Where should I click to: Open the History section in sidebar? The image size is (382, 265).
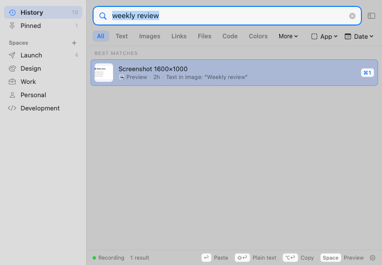[x=43, y=12]
